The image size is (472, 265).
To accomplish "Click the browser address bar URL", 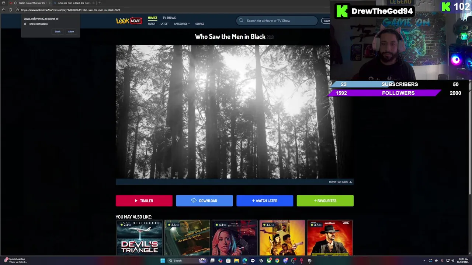I will point(70,10).
